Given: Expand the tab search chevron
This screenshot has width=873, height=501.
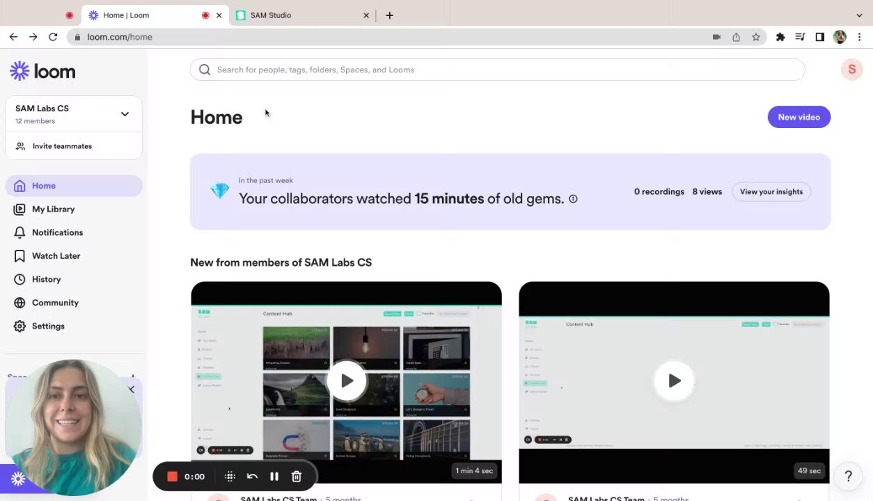Looking at the screenshot, I should (859, 15).
